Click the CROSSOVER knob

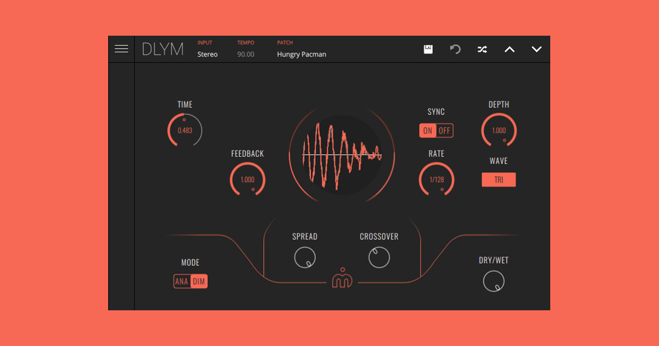click(x=379, y=258)
